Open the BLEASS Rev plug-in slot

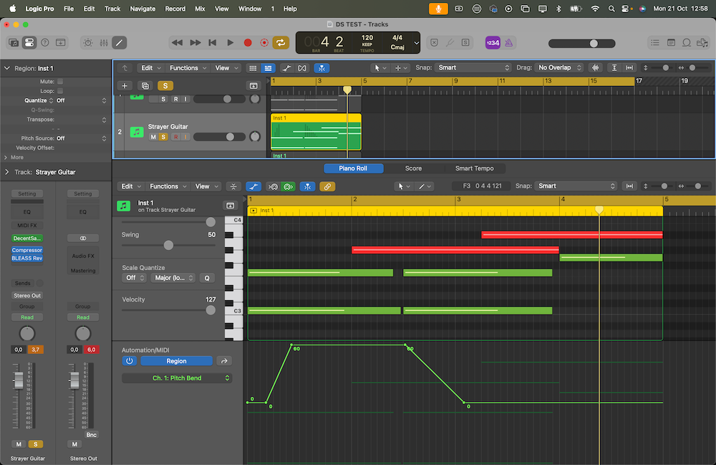point(27,259)
